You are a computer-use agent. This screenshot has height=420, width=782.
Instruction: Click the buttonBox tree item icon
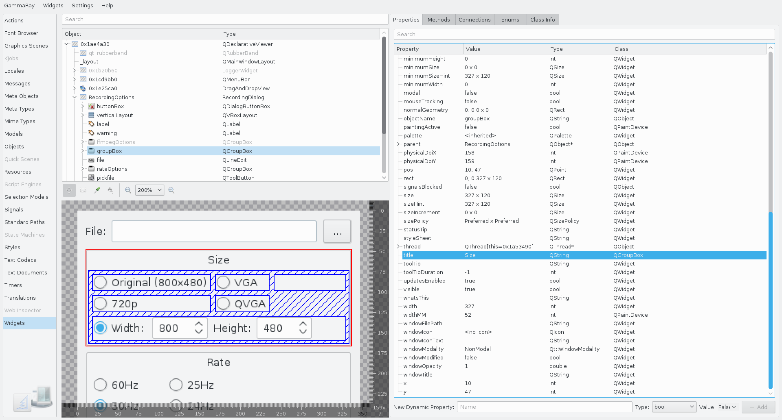[x=91, y=106]
